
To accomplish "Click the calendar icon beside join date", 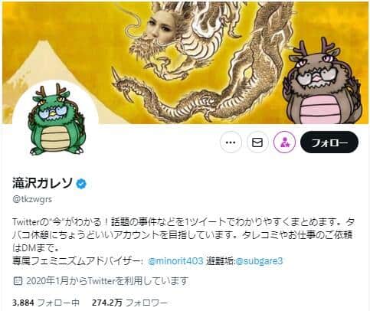I will coord(18,281).
